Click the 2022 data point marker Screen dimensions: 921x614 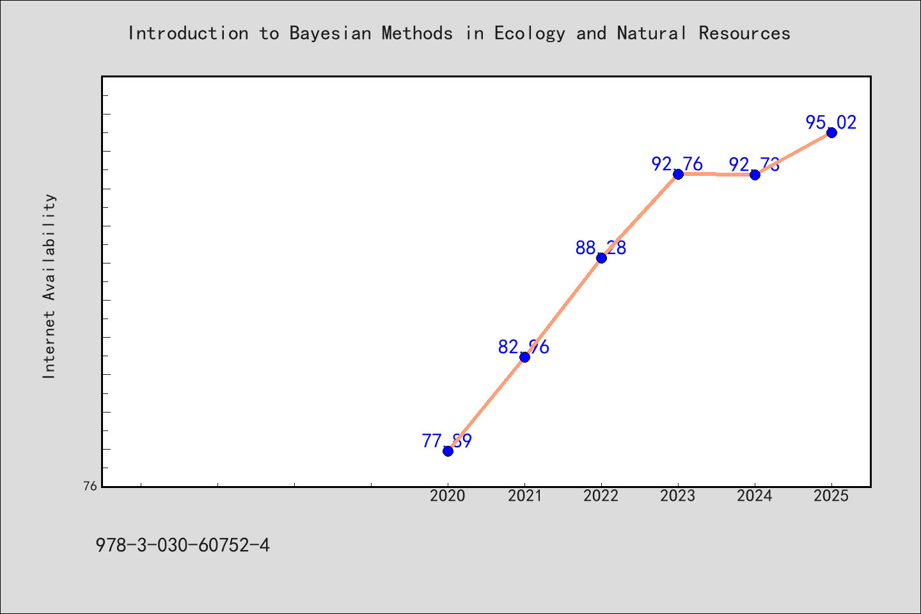[x=601, y=258]
